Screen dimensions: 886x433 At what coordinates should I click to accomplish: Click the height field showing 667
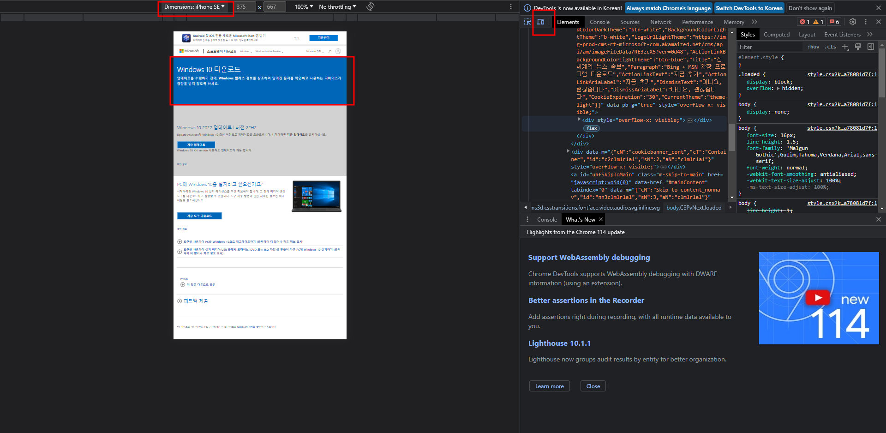tap(275, 7)
